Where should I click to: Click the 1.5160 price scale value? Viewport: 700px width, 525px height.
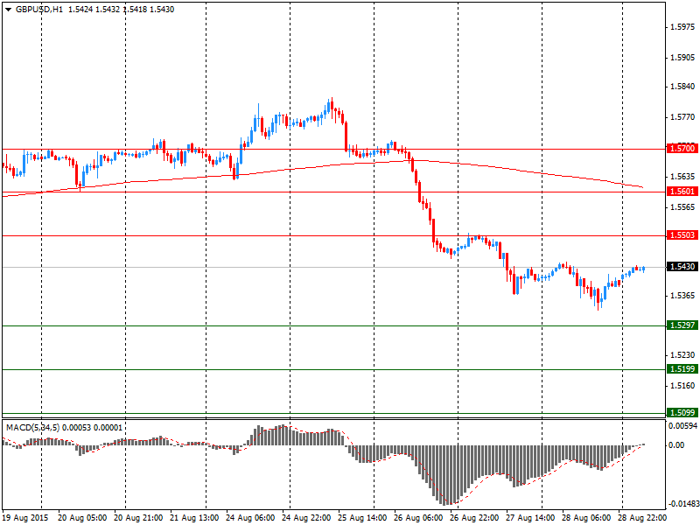(682, 386)
